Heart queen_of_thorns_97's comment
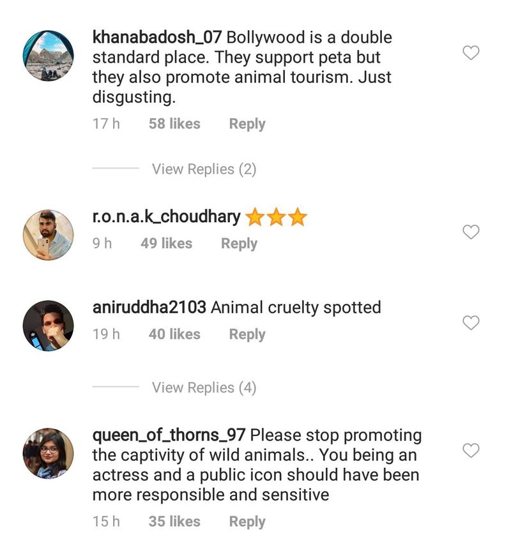 click(471, 451)
